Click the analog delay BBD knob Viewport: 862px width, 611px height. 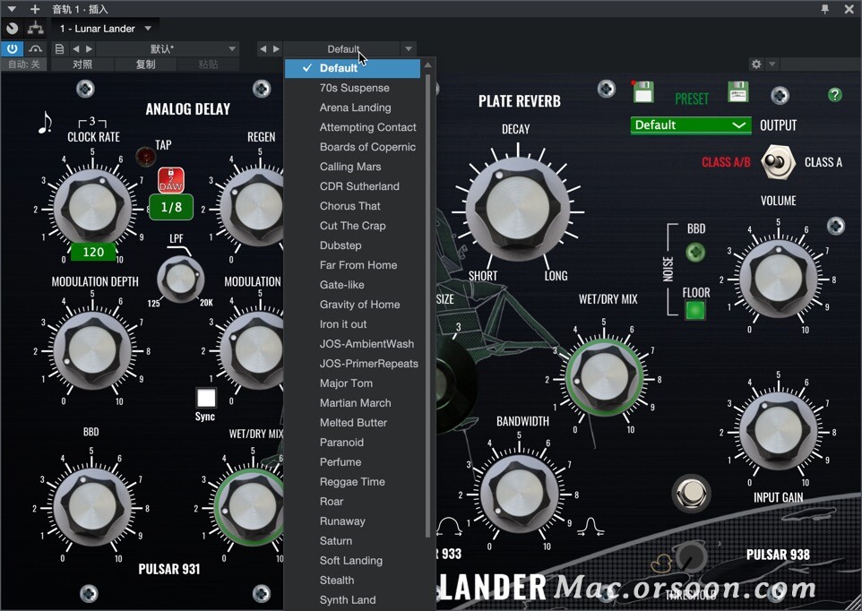(x=92, y=507)
